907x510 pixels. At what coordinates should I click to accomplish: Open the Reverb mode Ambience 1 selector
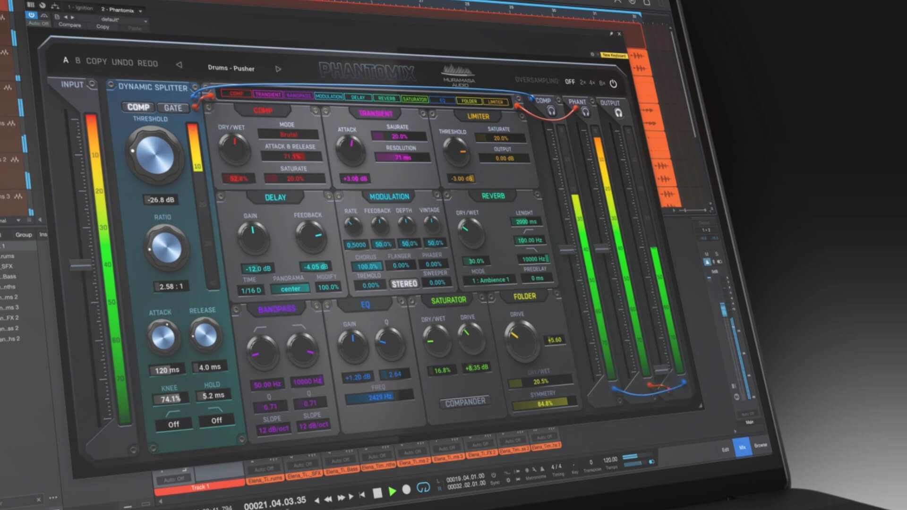490,280
